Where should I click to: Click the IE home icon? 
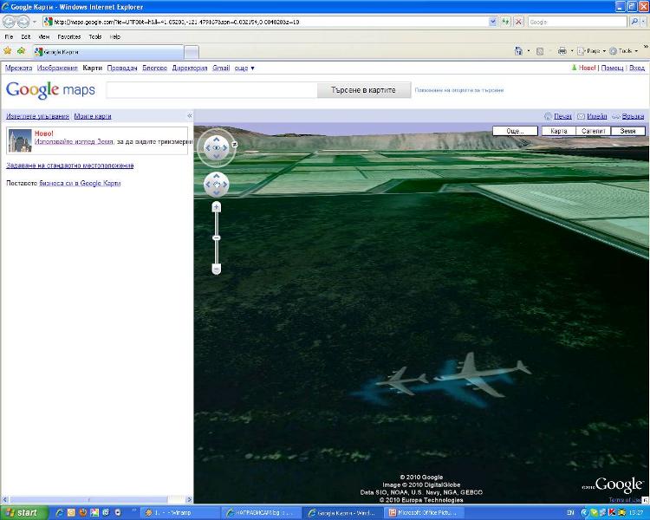point(518,51)
